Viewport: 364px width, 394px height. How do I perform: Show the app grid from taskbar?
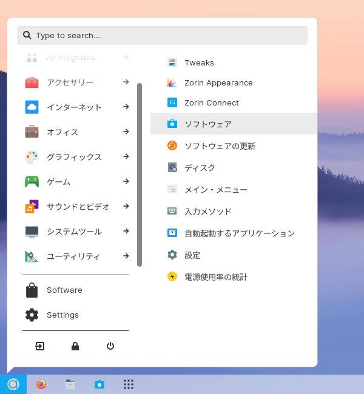point(129,384)
